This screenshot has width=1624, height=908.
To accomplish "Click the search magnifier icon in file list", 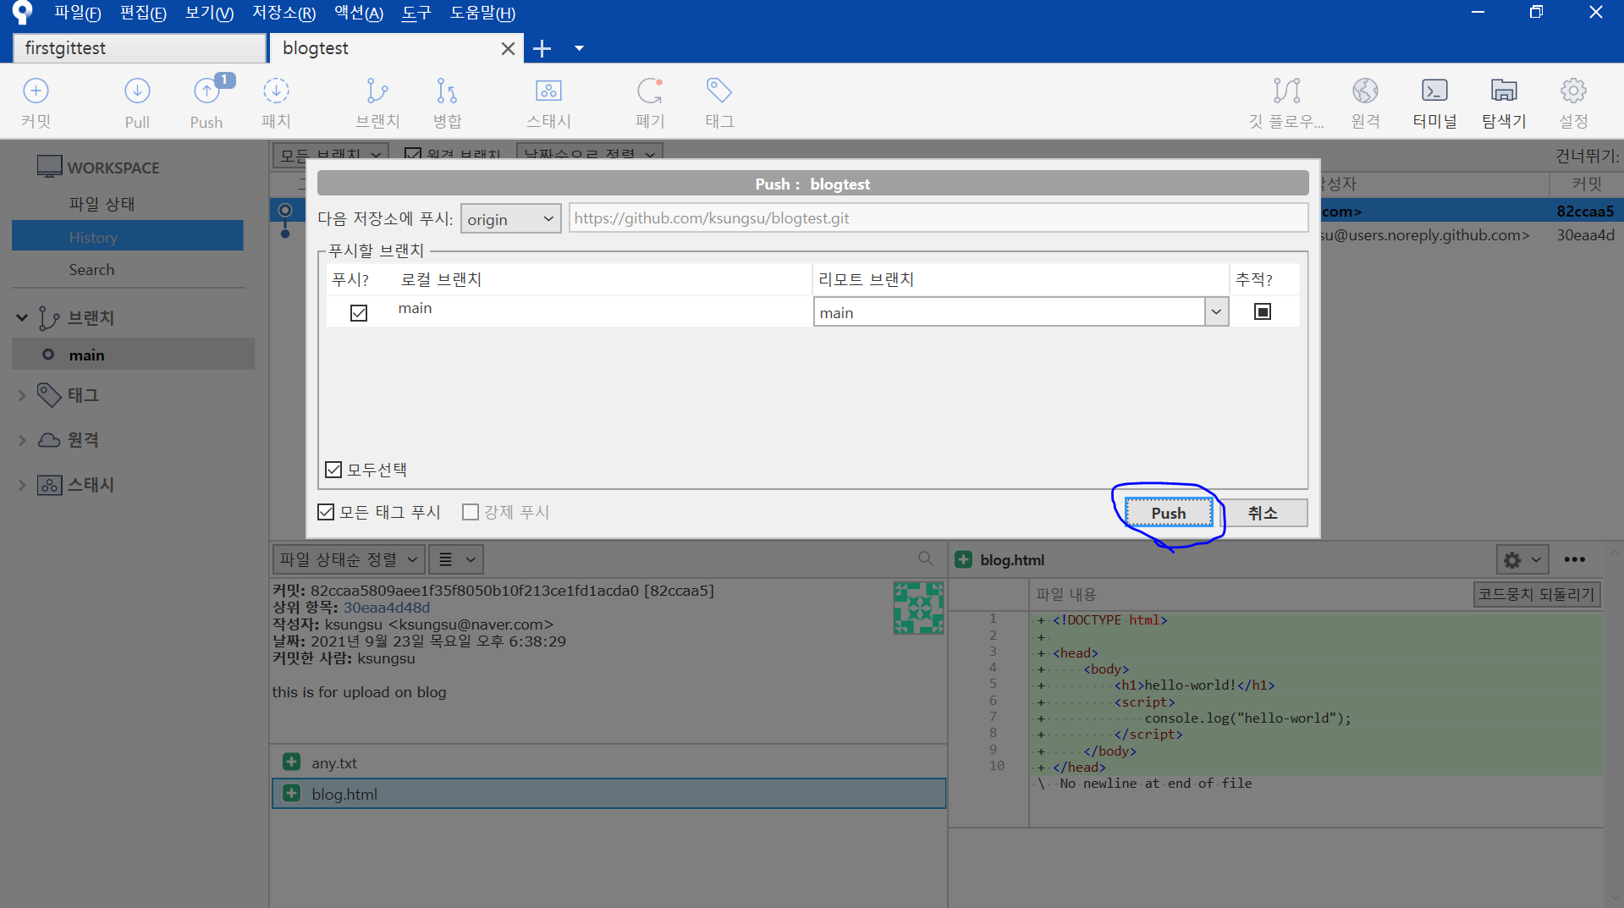I will coord(925,559).
